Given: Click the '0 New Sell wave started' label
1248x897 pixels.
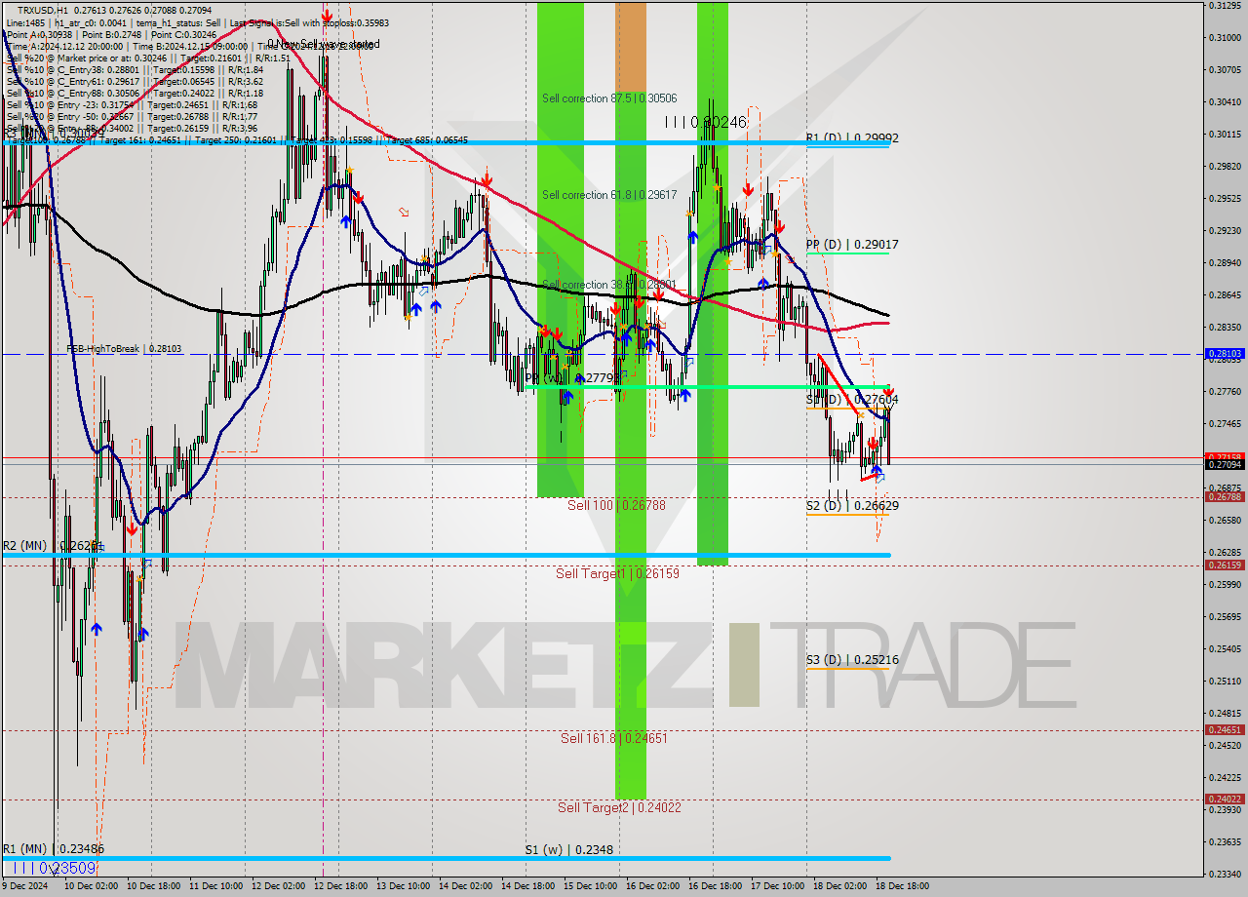Looking at the screenshot, I should tap(324, 44).
